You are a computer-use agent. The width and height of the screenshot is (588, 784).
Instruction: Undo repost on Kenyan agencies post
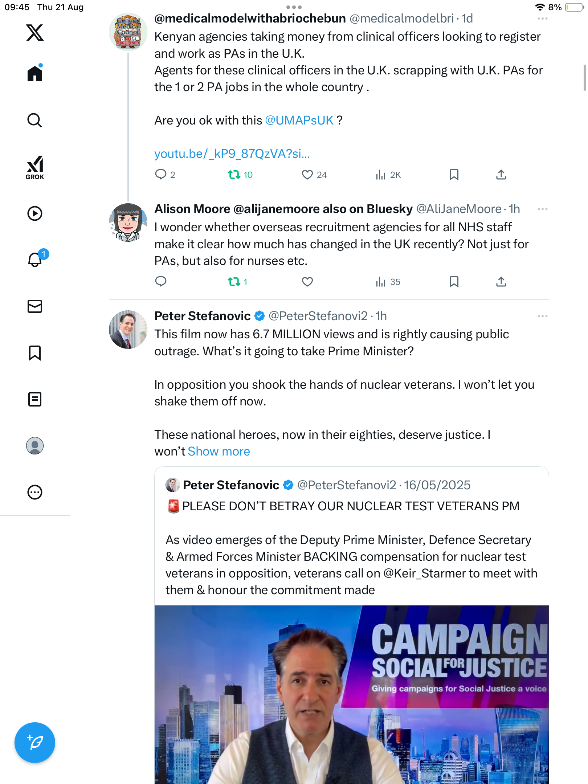(x=234, y=175)
